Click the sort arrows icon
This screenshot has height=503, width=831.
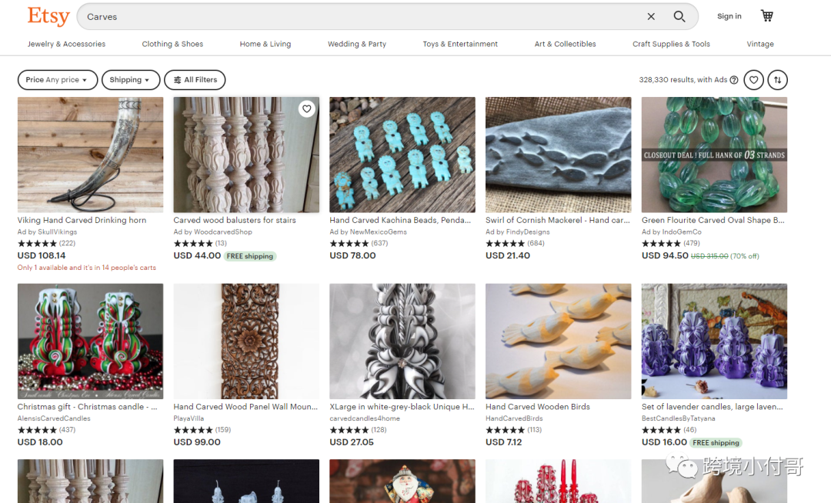(x=777, y=80)
